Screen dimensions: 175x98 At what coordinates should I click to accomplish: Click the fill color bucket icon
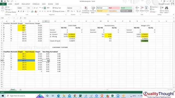click(32, 11)
